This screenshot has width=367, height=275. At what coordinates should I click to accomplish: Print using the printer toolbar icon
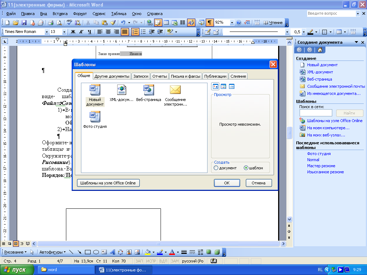(x=51, y=23)
